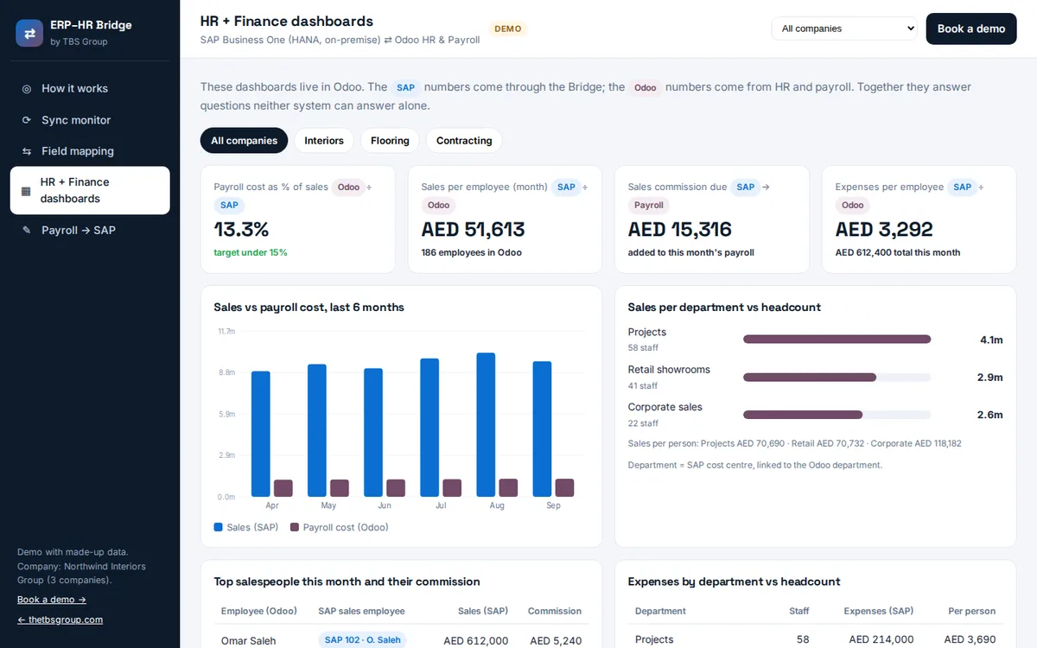Click the Payroll cost (Odoo) legend swatch

[295, 527]
